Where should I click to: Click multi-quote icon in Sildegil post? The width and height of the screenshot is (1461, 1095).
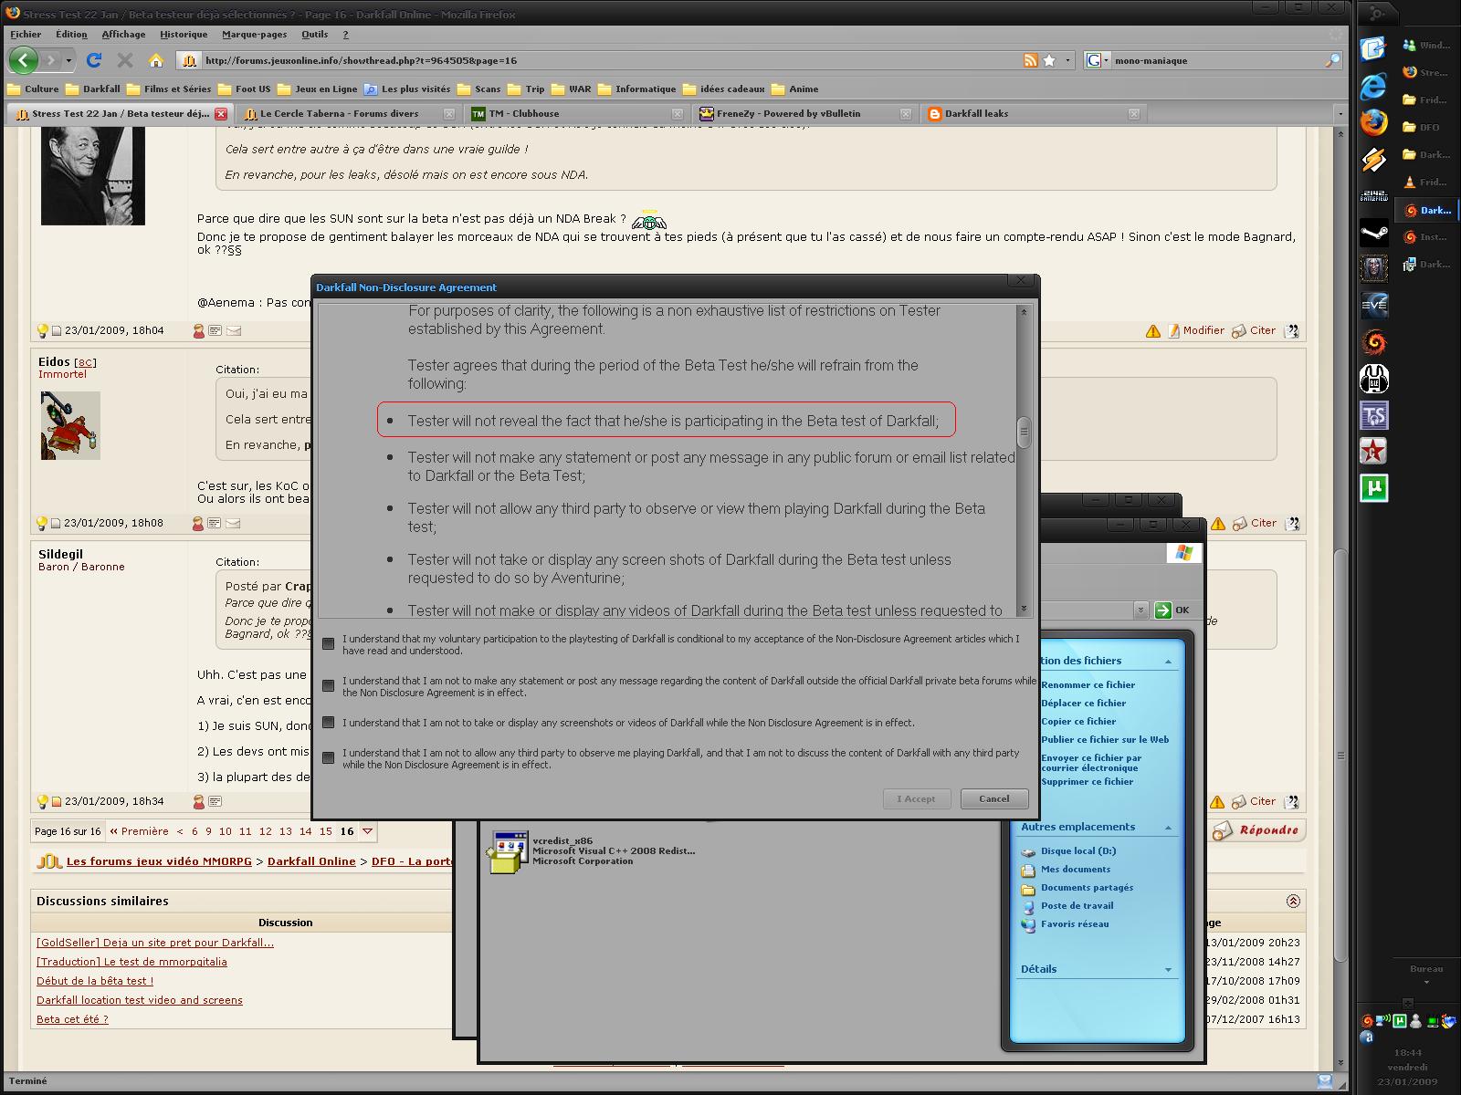1291,802
